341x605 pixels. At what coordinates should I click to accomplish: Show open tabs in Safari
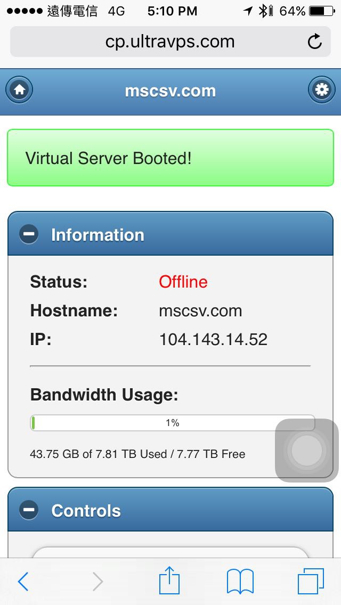pos(311,581)
